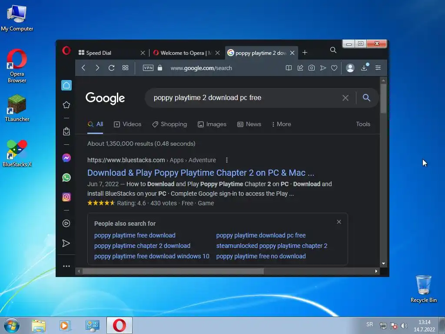Viewport: 445px width, 334px height.
Task: Open File Explorer from the taskbar
Action: click(39, 326)
